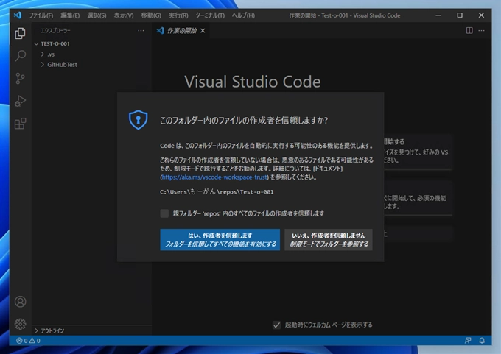Close the 作業の開始 tab
501x354 pixels.
[x=203, y=31]
